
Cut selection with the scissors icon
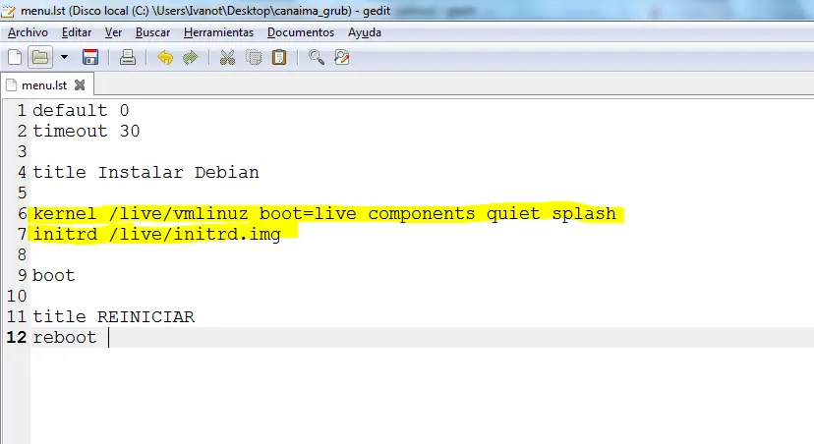(x=227, y=57)
